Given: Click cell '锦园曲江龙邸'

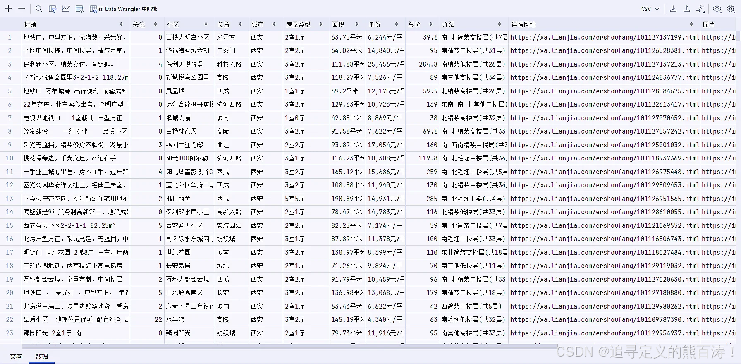Looking at the screenshot, I should pos(184,145).
